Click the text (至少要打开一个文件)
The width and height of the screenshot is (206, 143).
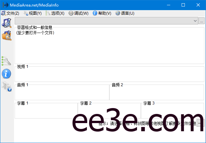[x=35, y=33]
